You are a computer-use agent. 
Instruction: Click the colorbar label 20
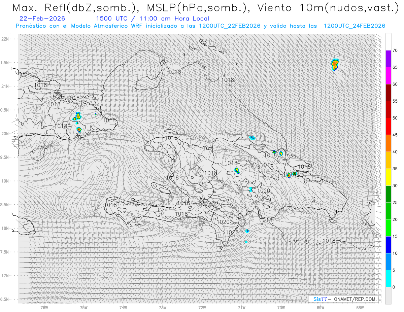coord(395,219)
